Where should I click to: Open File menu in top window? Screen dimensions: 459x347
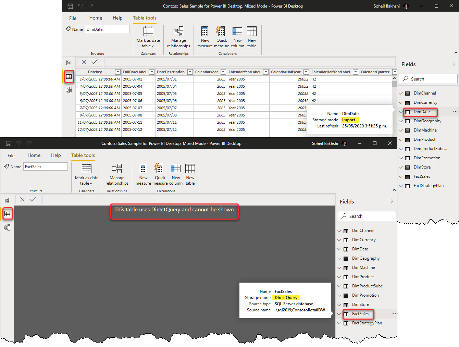(73, 18)
